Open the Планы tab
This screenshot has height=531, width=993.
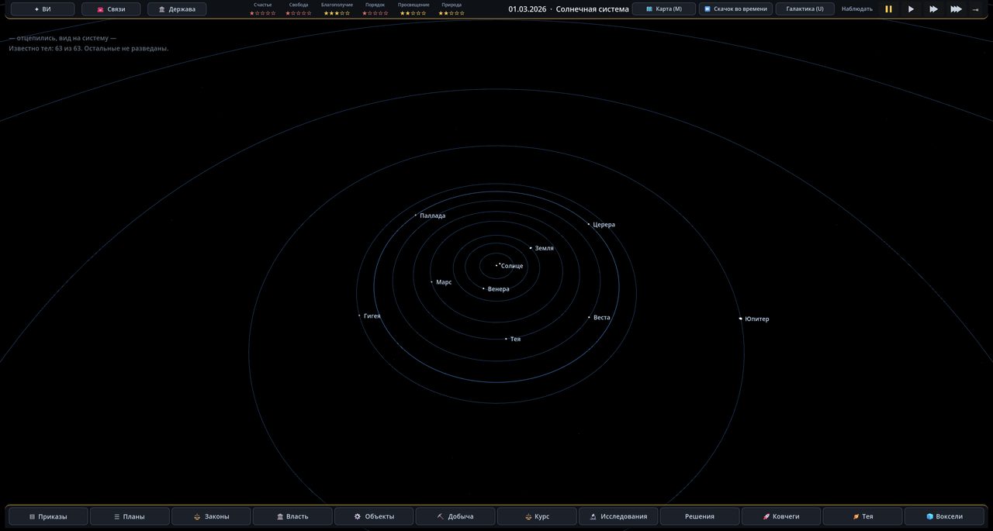pyautogui.click(x=130, y=516)
